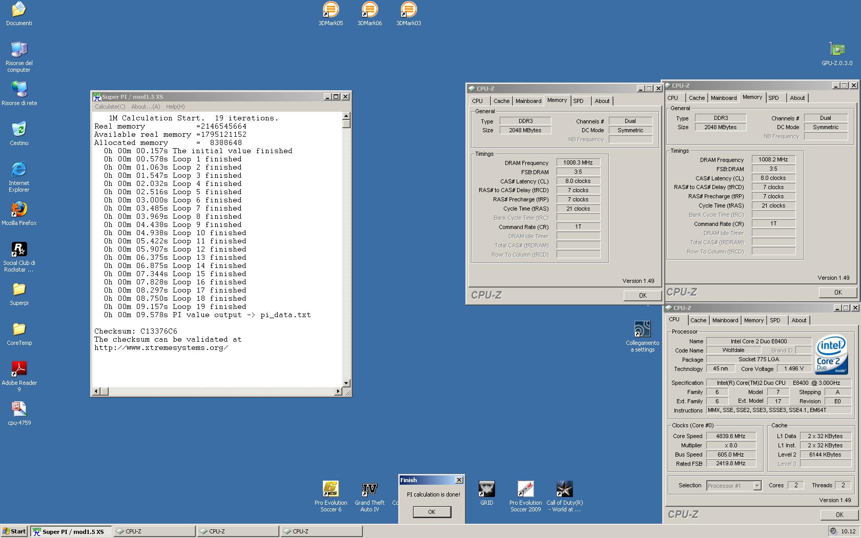Launch Internet Explorer from desktop

(19, 176)
